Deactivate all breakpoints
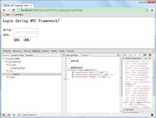 tap(145, 55)
